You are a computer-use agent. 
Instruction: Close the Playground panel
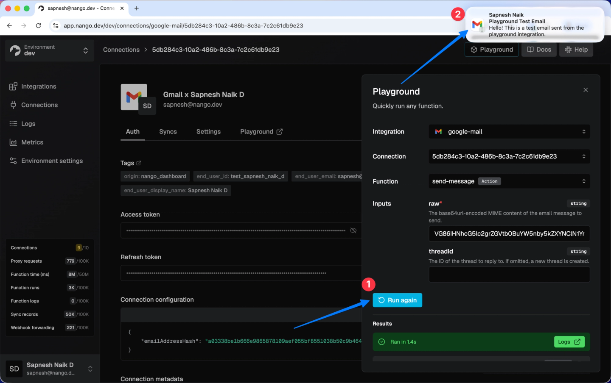pyautogui.click(x=586, y=90)
